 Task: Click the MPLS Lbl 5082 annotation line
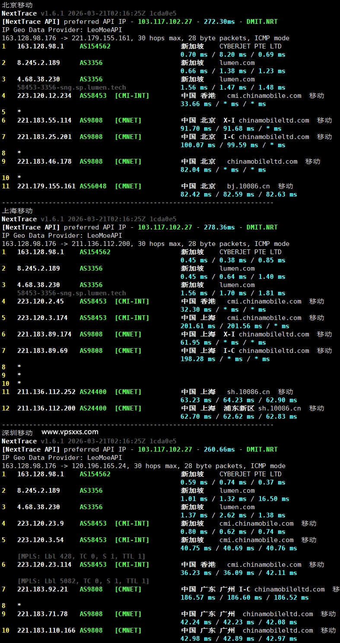(83, 581)
